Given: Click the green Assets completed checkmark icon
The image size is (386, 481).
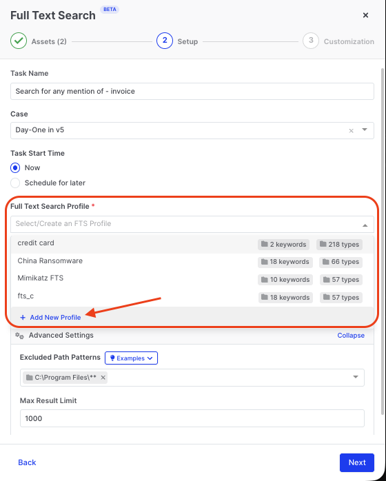Looking at the screenshot, I should [x=19, y=41].
